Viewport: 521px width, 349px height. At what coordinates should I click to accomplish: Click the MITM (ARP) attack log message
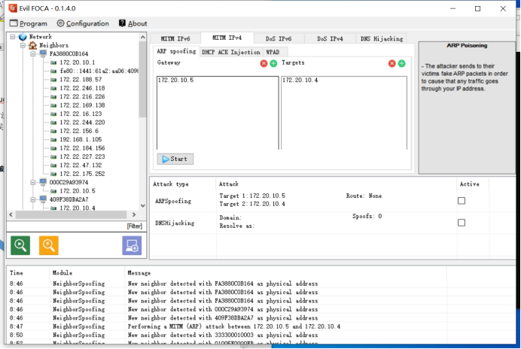click(234, 326)
